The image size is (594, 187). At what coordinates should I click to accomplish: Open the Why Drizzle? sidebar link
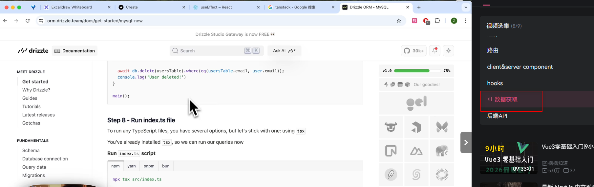[x=36, y=90]
